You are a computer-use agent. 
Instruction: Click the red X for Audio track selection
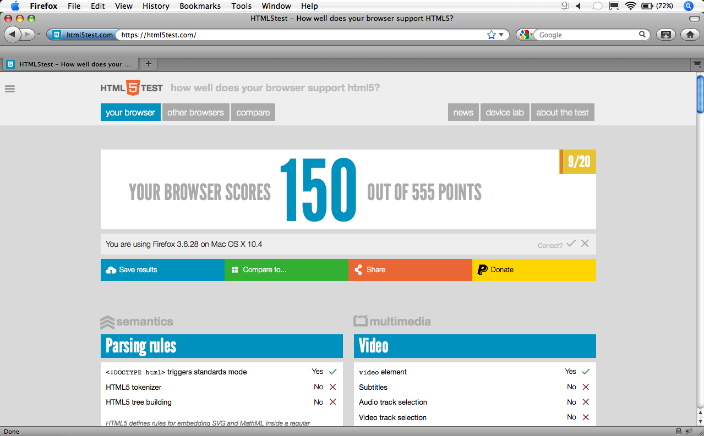coord(586,402)
